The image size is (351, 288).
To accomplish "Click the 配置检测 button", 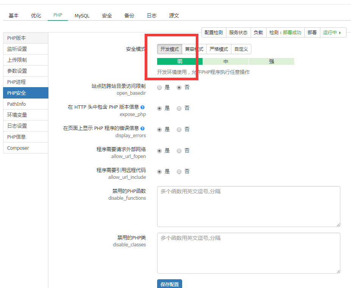I will pos(214,33).
